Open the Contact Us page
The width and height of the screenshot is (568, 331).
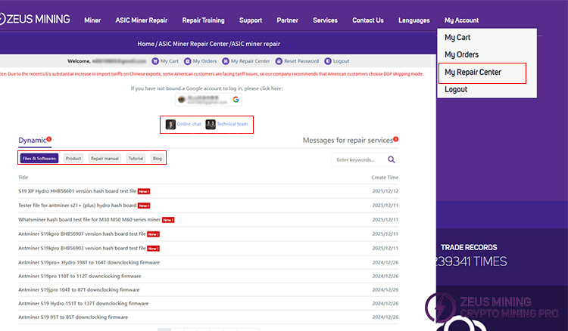(x=367, y=20)
